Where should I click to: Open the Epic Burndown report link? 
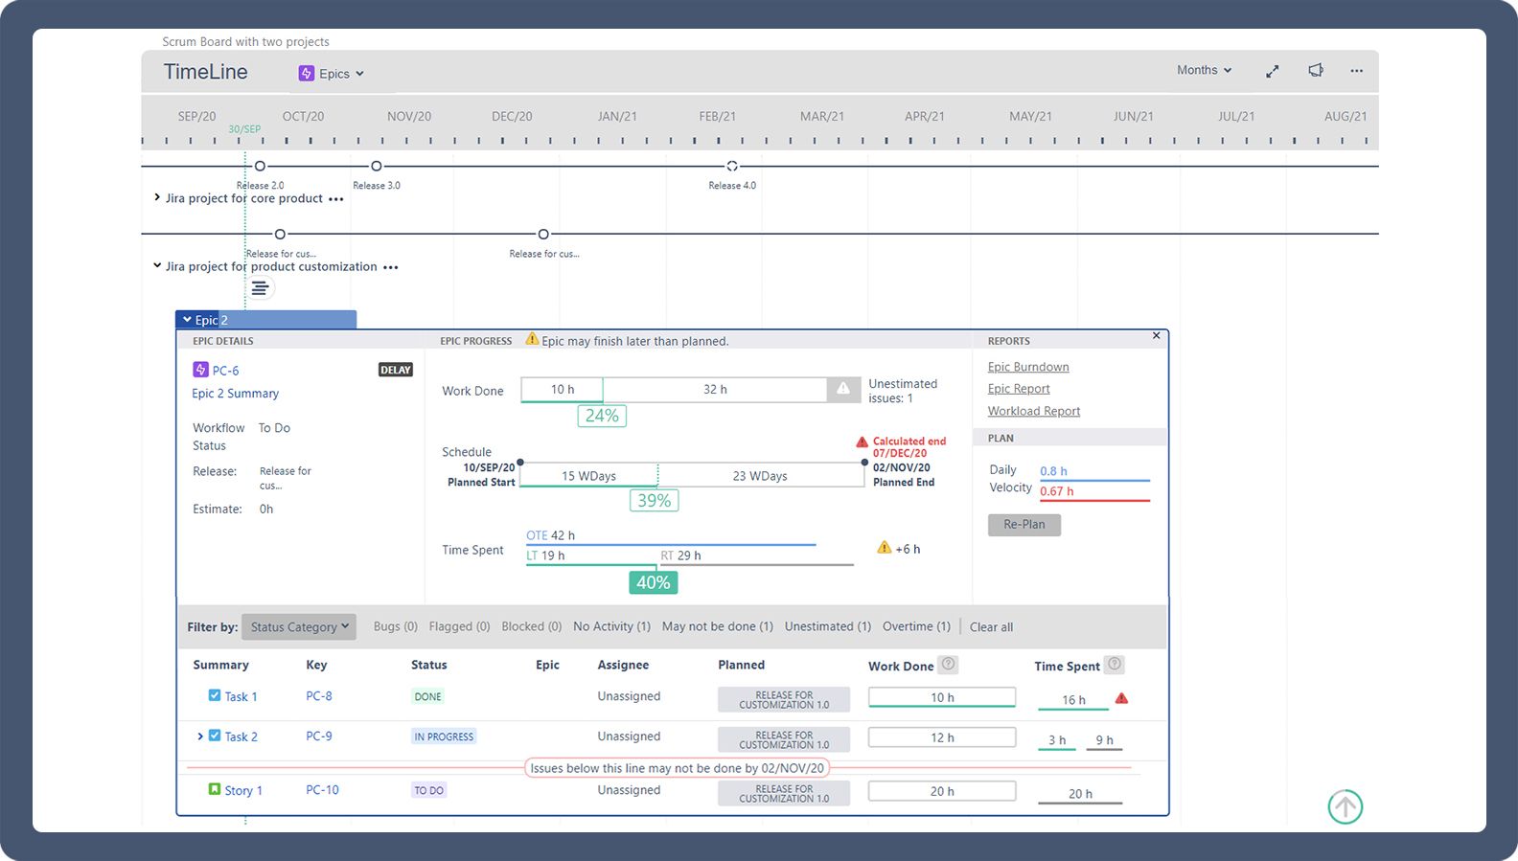coord(1028,367)
